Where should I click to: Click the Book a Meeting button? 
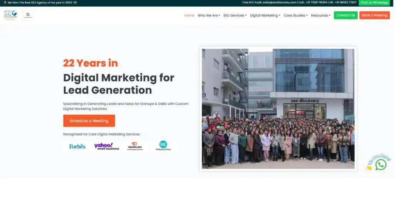pyautogui.click(x=374, y=15)
